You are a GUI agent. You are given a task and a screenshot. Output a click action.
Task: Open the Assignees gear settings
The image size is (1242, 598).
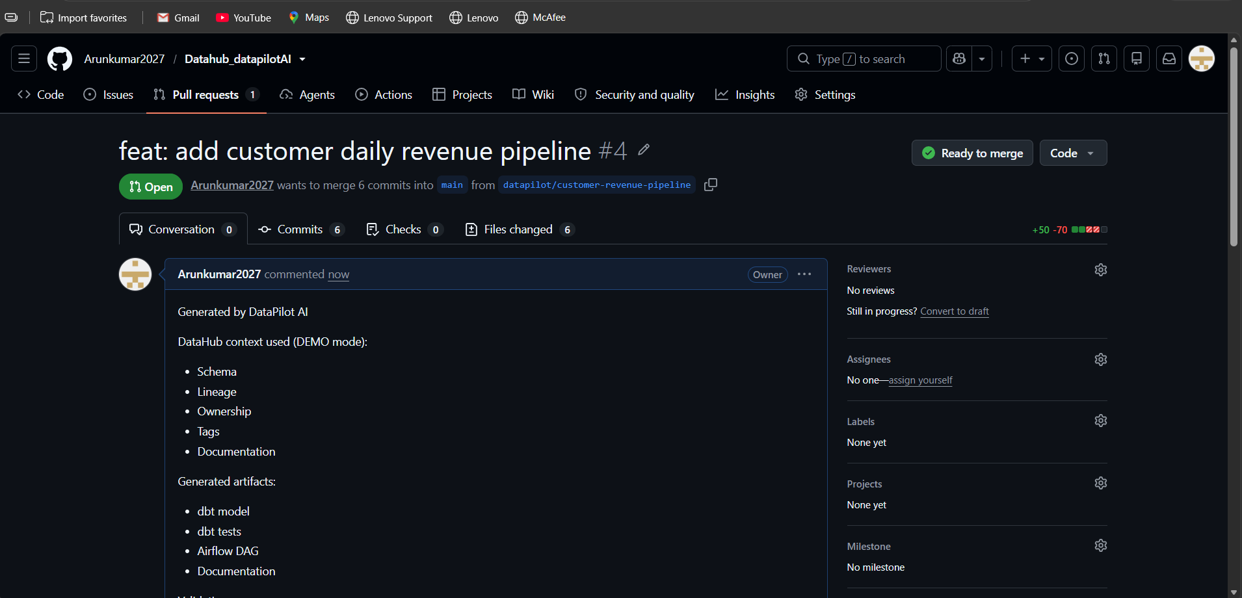1100,359
